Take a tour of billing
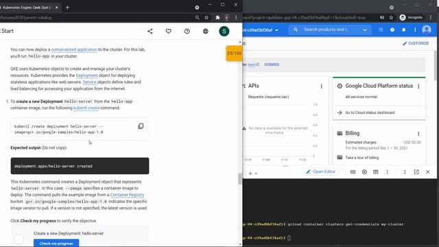The image size is (439, 247). click(x=361, y=158)
